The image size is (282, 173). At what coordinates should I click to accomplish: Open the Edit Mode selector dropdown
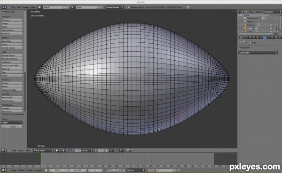pos(44,150)
